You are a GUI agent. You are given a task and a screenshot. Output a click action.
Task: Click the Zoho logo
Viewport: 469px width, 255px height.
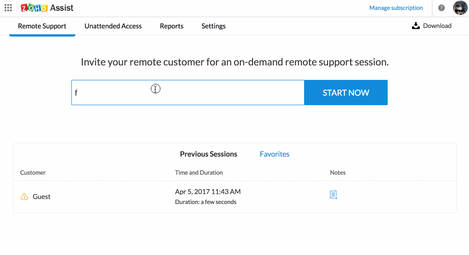(34, 8)
